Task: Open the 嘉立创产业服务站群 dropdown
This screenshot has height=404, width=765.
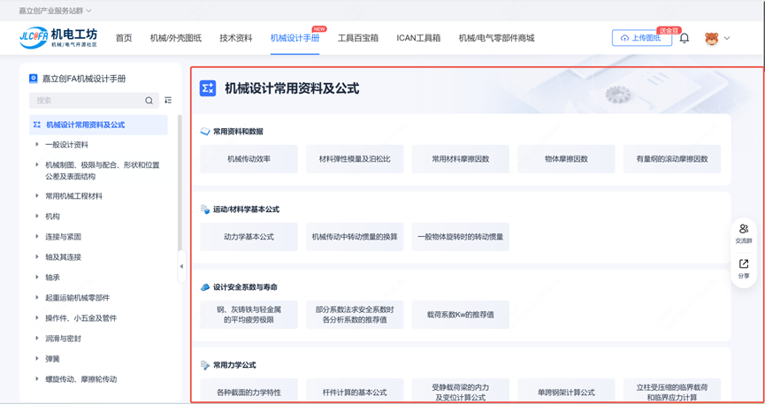Action: [55, 11]
